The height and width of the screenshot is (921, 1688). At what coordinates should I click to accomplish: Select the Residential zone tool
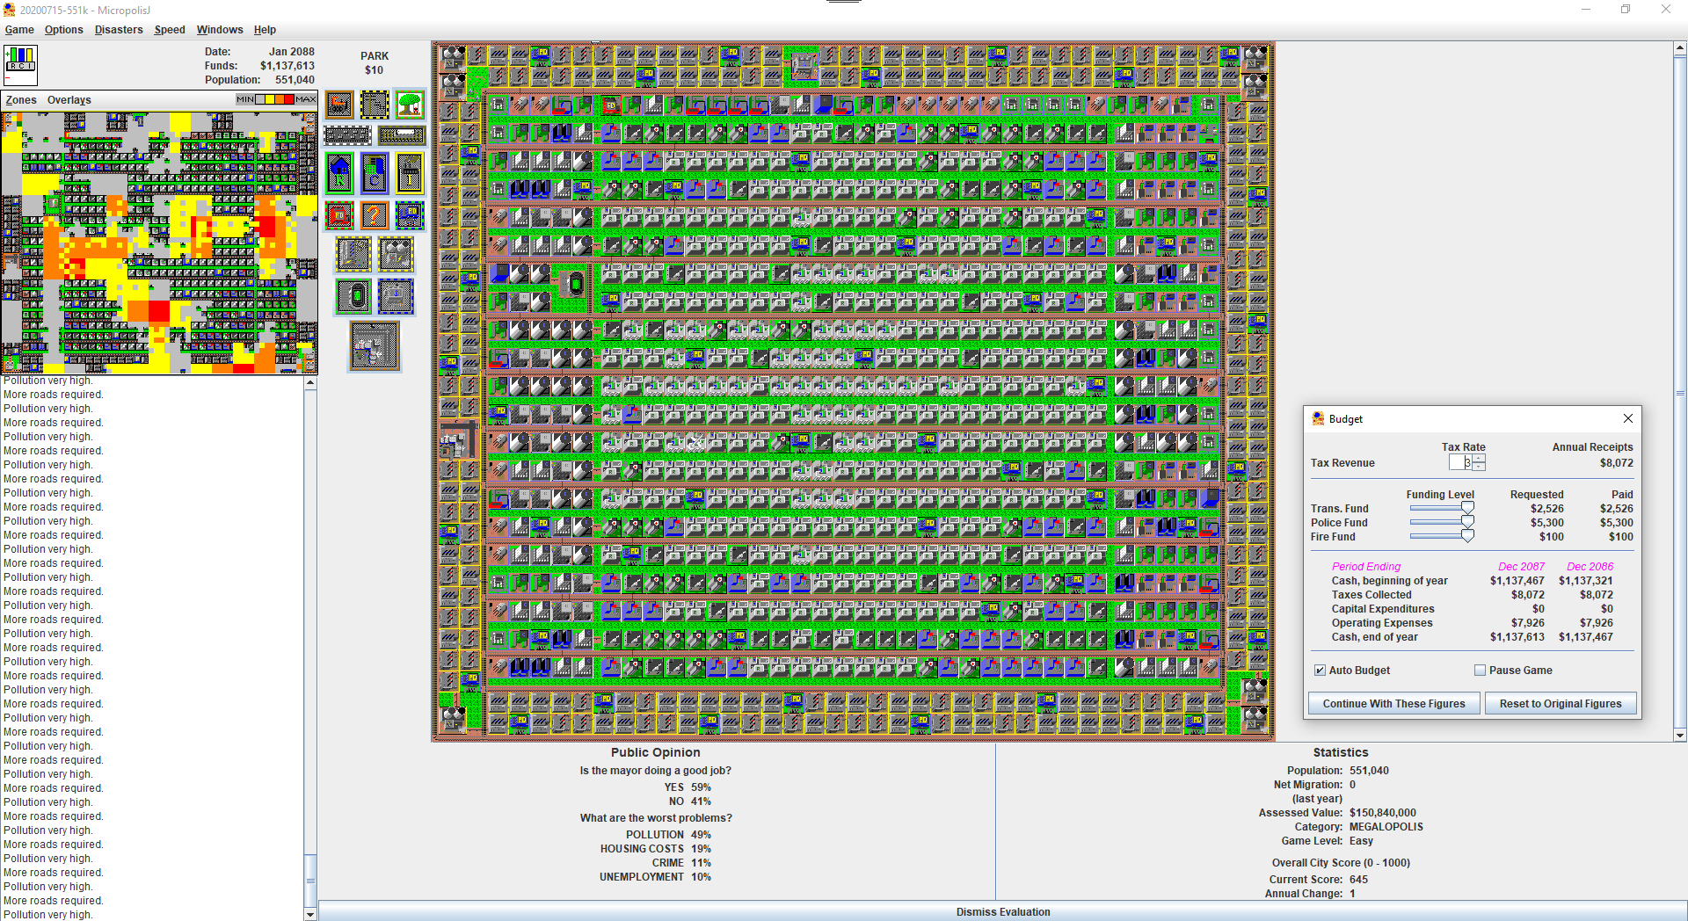(339, 173)
